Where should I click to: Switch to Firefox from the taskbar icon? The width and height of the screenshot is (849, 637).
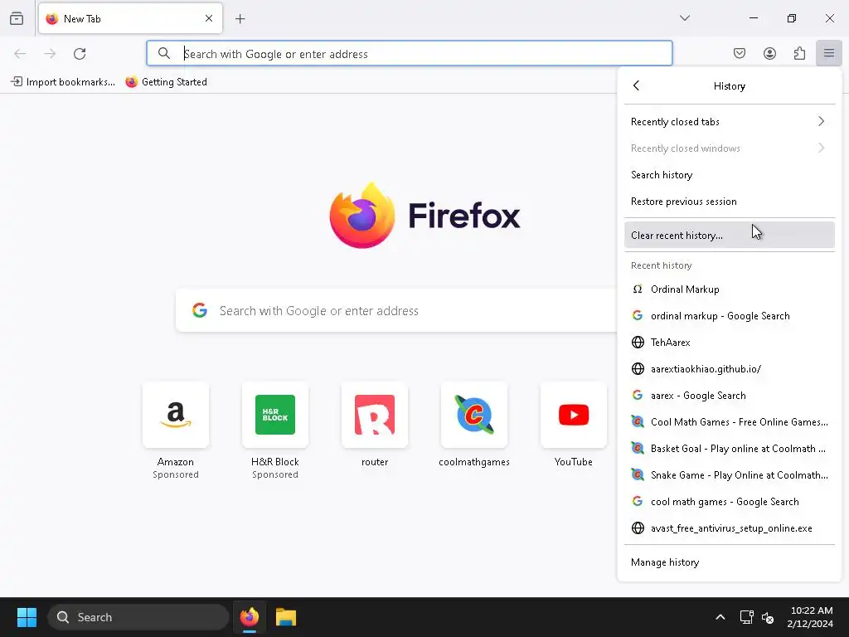pos(249,617)
